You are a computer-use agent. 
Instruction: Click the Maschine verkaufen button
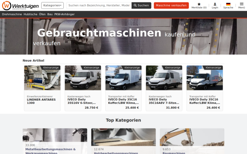coord(171,5)
